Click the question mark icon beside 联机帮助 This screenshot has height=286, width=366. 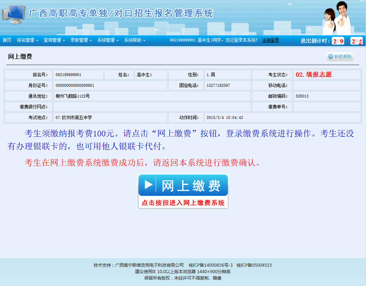[x=330, y=57]
